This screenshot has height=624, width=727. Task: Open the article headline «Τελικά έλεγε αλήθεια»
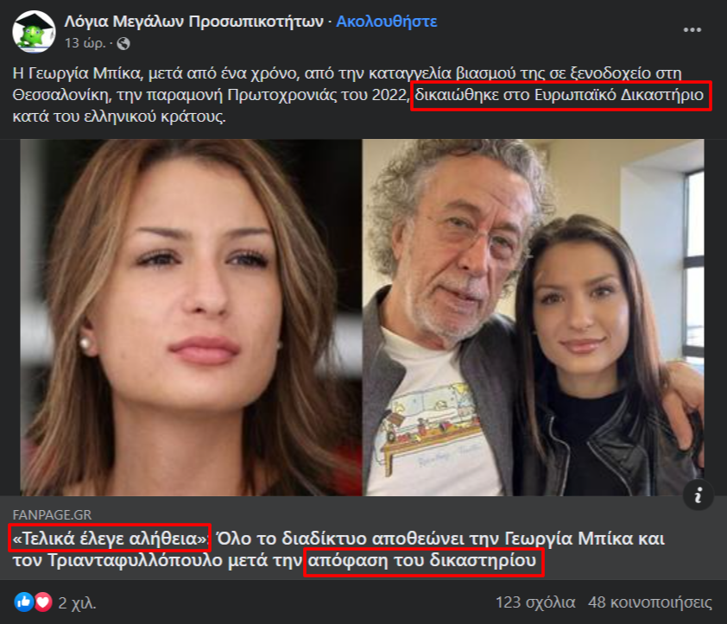[x=110, y=539]
